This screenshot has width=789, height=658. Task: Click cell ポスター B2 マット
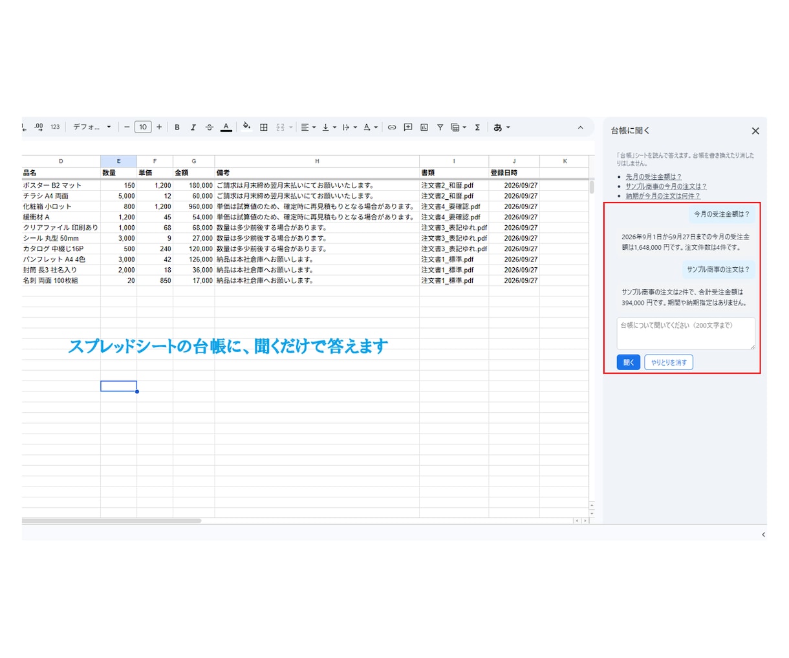(x=61, y=185)
